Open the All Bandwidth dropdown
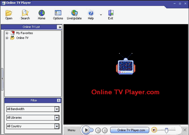This screenshot has height=135, width=189. [57, 109]
